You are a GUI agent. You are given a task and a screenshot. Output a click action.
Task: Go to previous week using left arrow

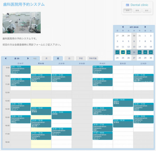(5, 58)
